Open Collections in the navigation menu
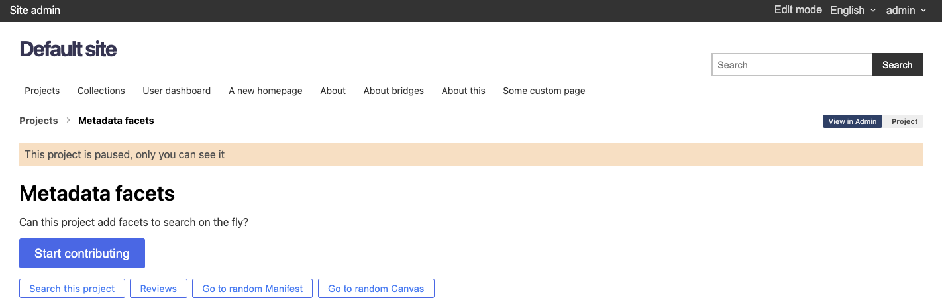This screenshot has height=304, width=942. (x=101, y=91)
